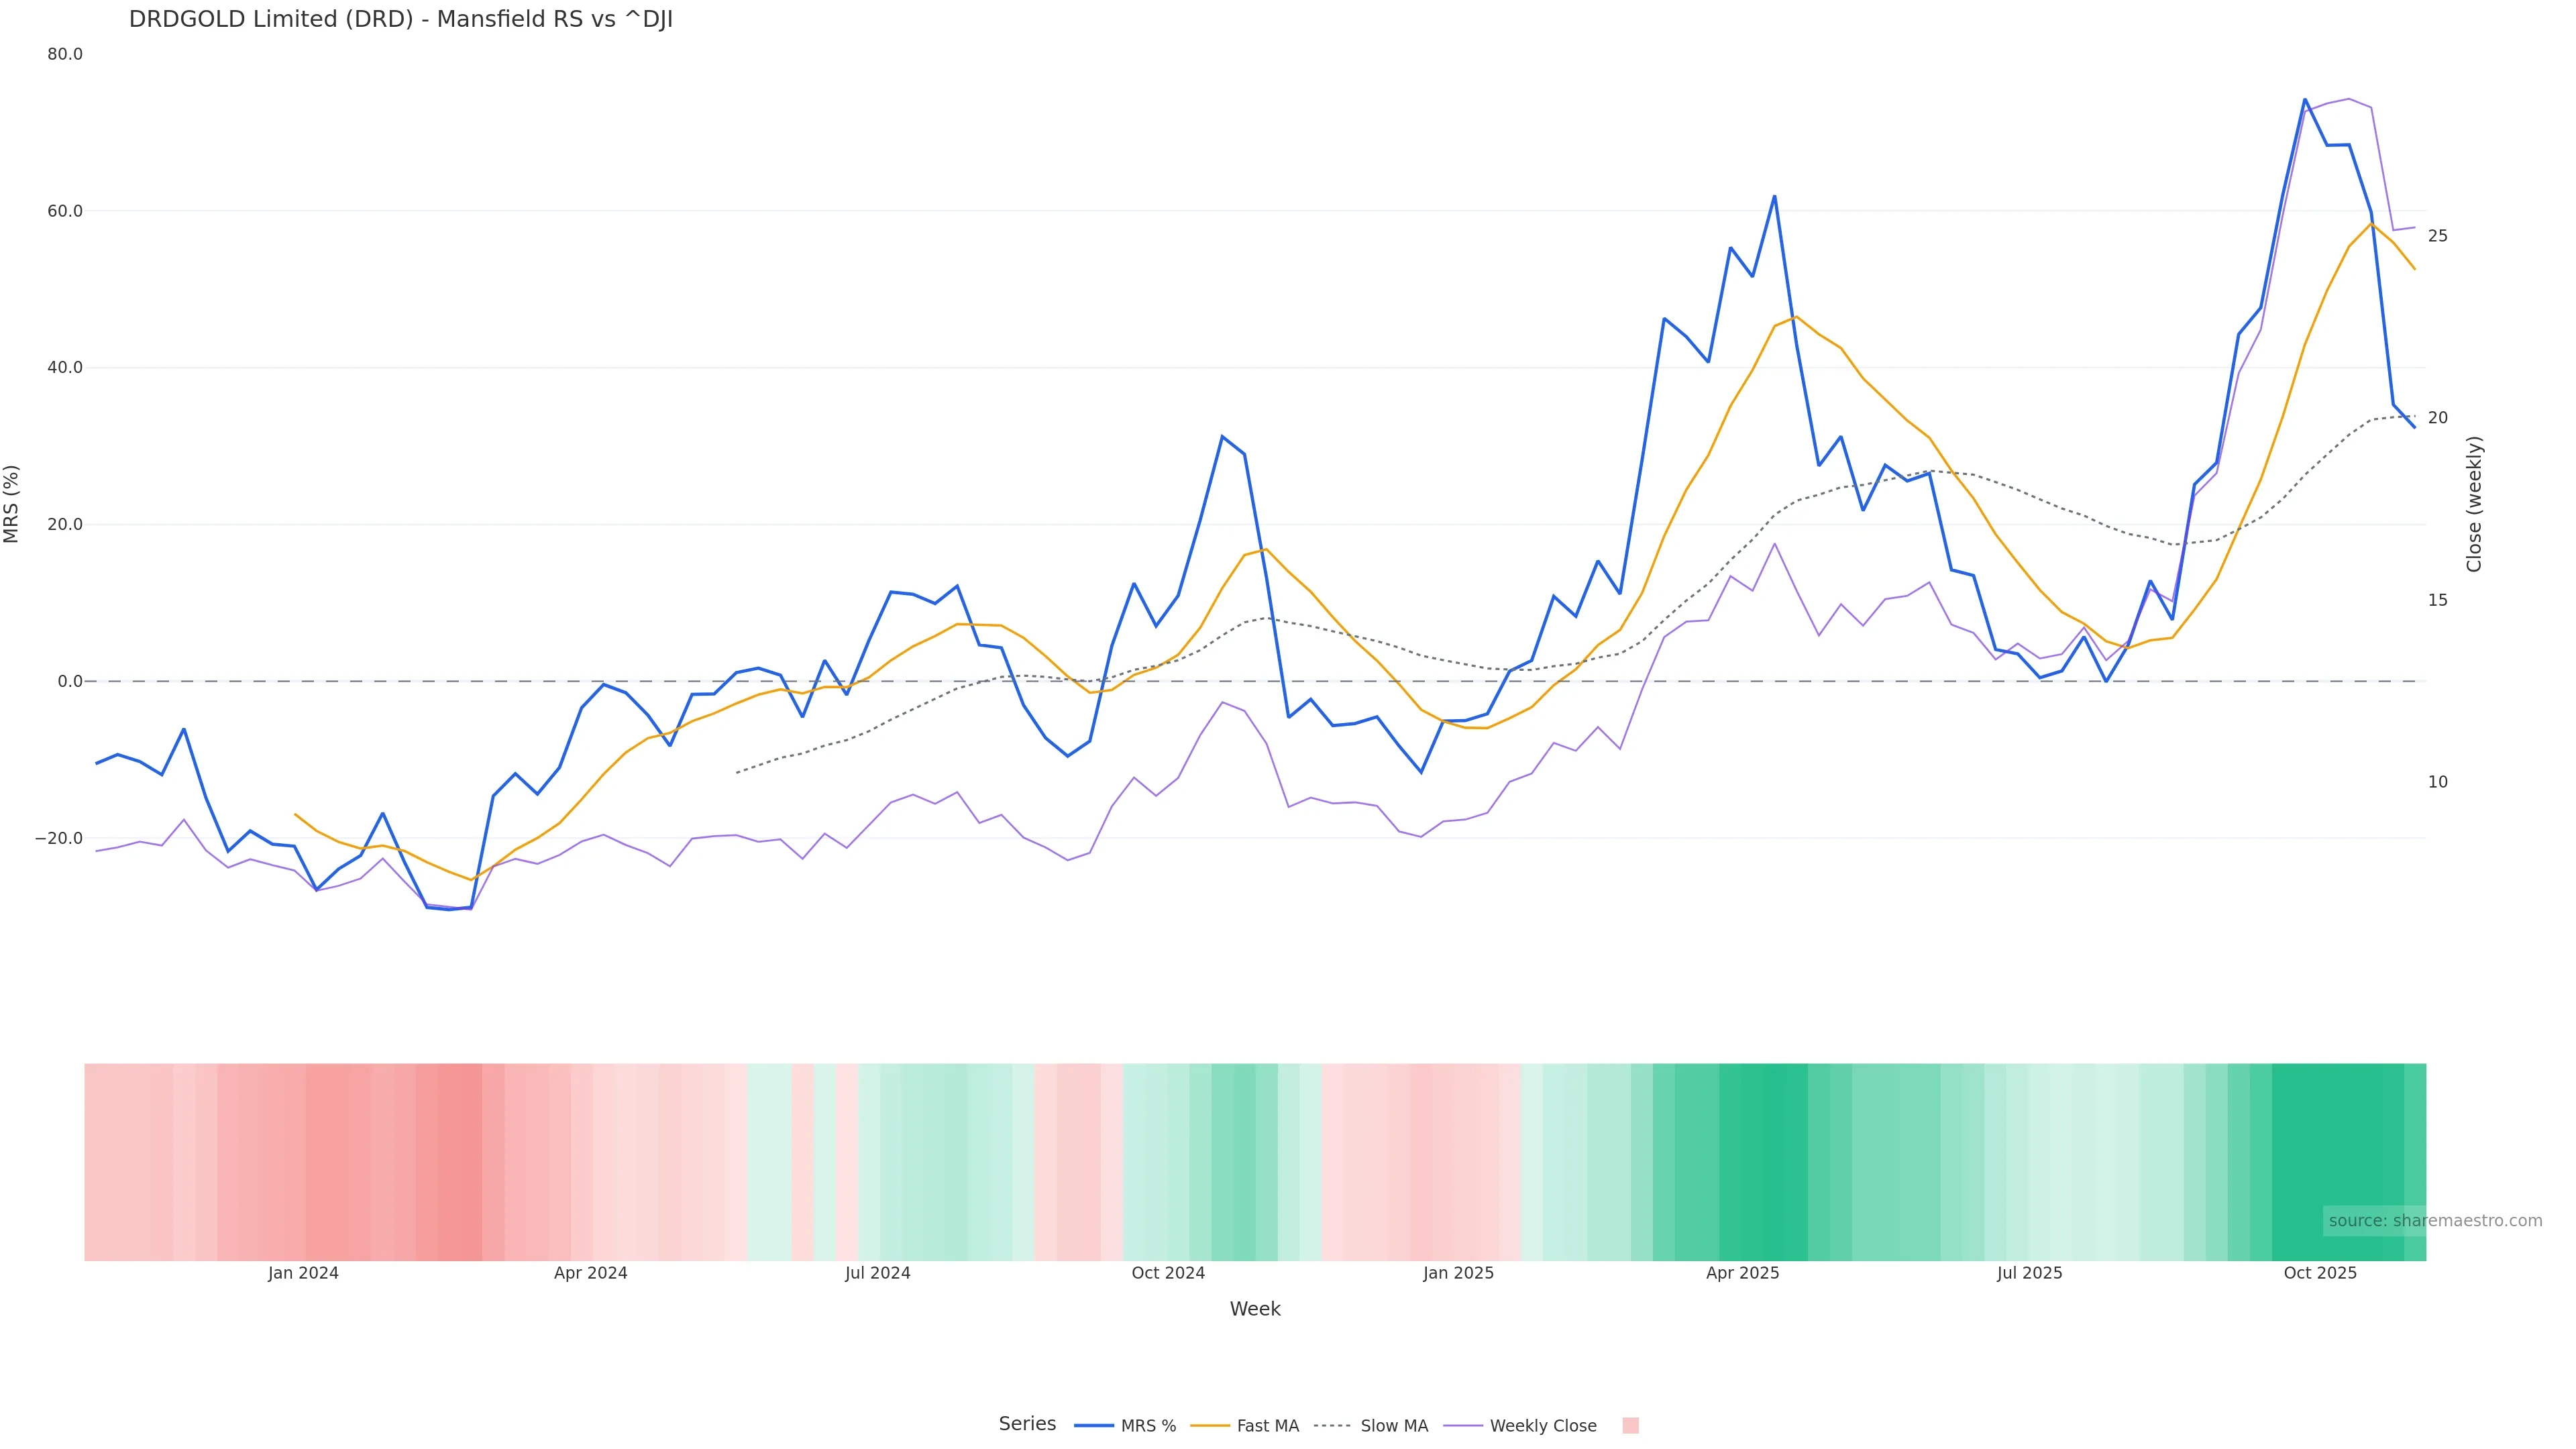
Task: Click the purple Weekly Close legend line marker
Action: point(1463,1426)
